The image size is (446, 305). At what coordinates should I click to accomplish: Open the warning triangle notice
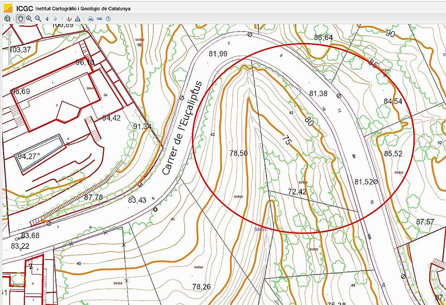pyautogui.click(x=78, y=19)
